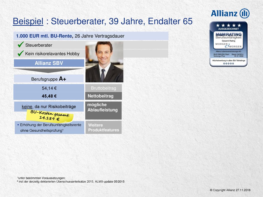Click the M&M Rating Berufsunfähigkeit badge
Image resolution: width=263 pixels, height=197 pixels.
[x=228, y=44]
